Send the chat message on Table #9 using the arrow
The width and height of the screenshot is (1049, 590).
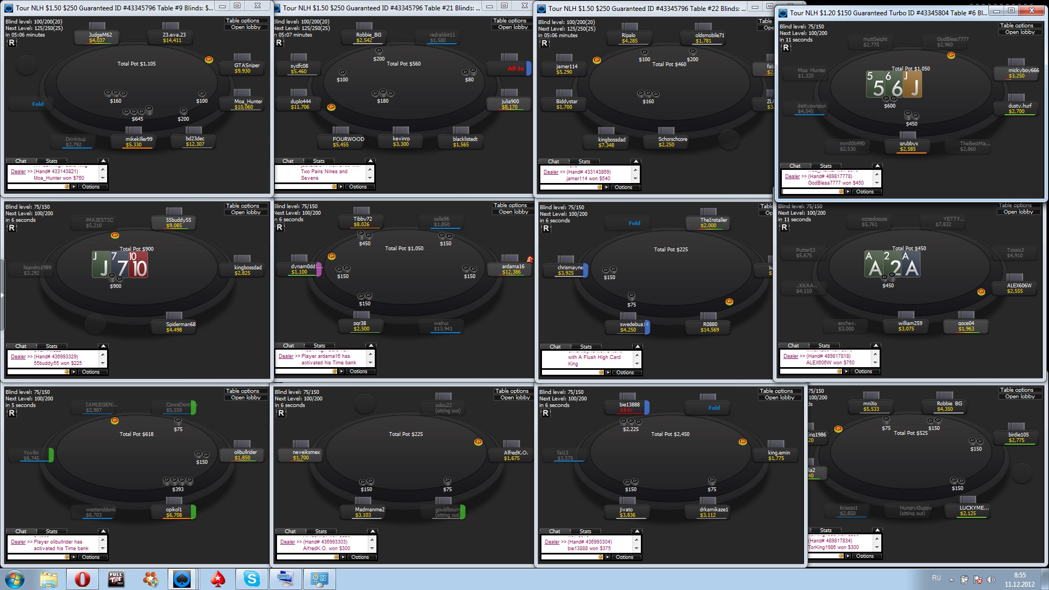click(74, 187)
